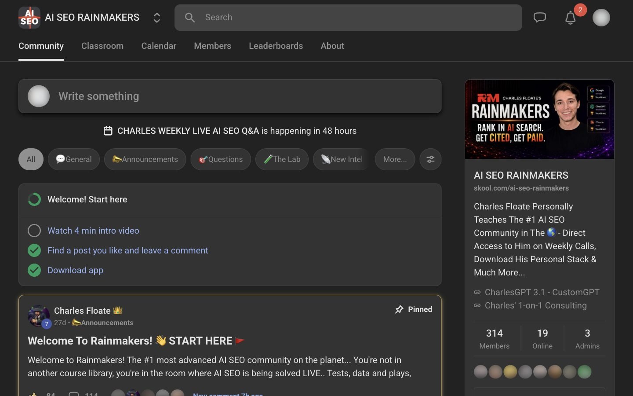Select the All category filter
The height and width of the screenshot is (396, 633).
[x=31, y=159]
